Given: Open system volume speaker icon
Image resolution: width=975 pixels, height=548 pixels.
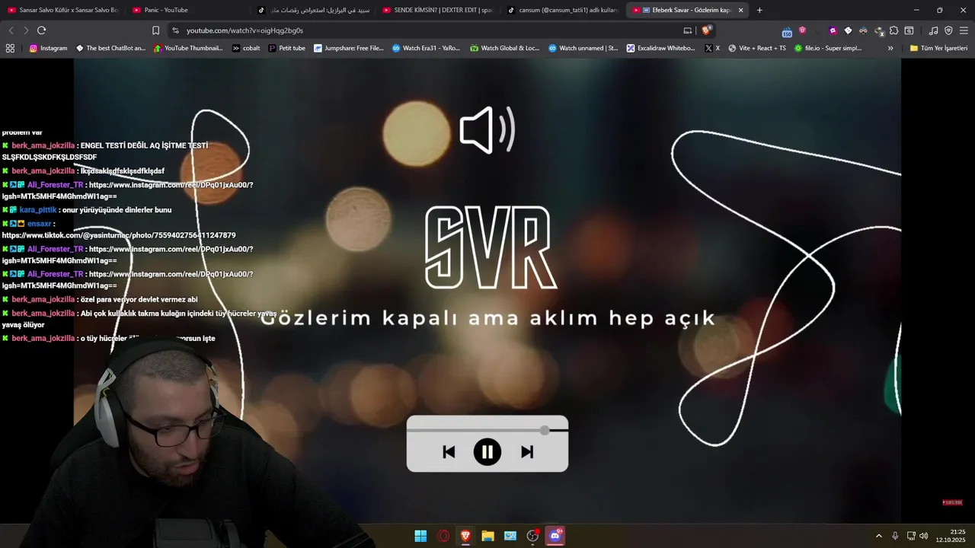Looking at the screenshot, I should (924, 536).
